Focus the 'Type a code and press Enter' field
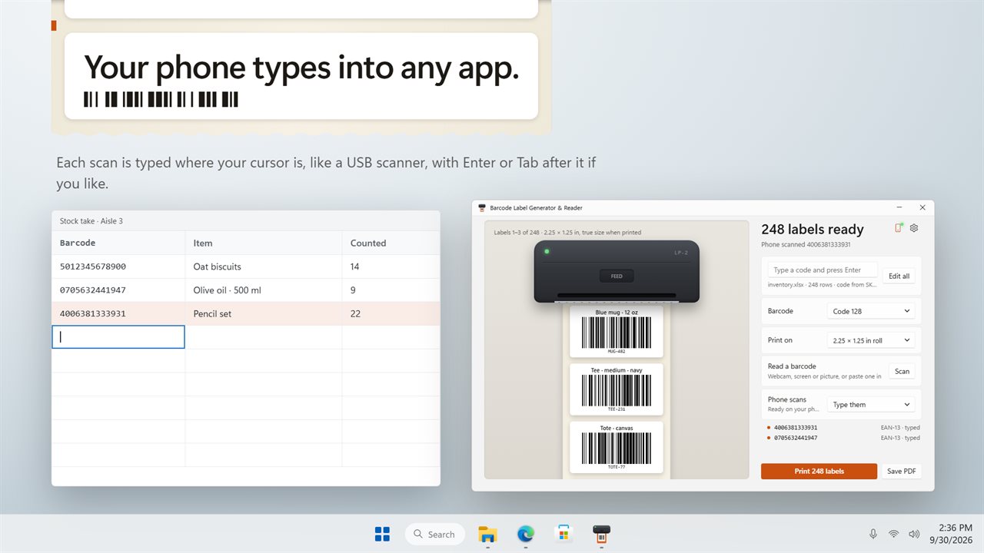984x553 pixels. tap(823, 270)
